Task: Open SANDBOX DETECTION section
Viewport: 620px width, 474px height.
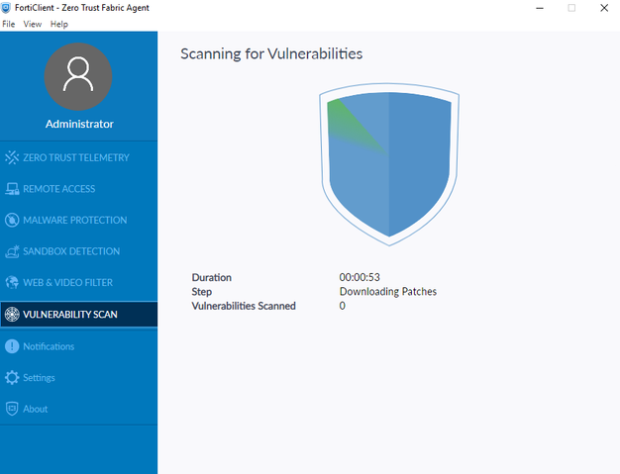Action: click(78, 251)
